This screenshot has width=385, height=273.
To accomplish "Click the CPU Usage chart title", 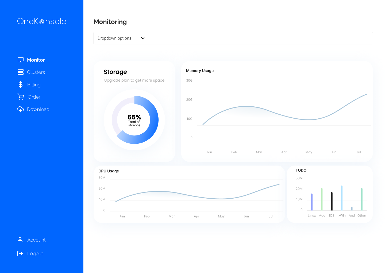I will (x=109, y=171).
